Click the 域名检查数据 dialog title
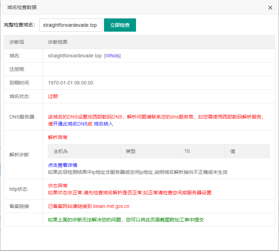 tap(22, 7)
